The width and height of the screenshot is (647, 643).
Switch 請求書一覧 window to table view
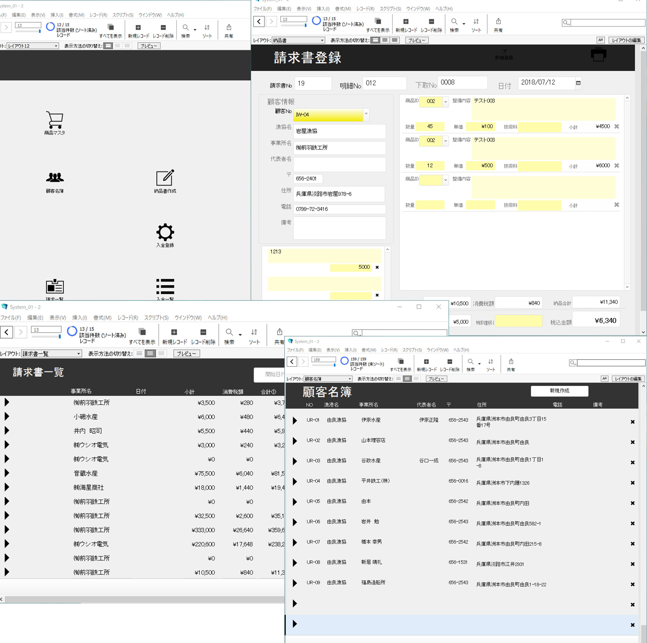click(x=161, y=353)
